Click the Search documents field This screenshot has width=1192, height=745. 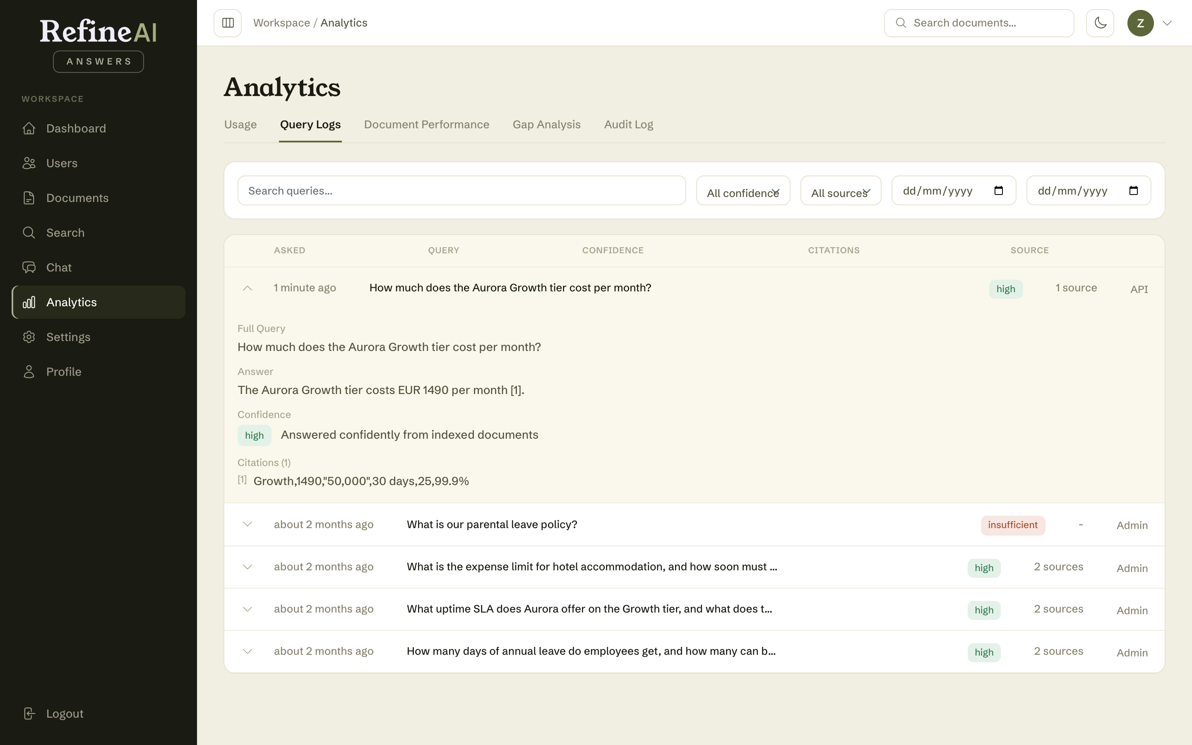coord(979,23)
